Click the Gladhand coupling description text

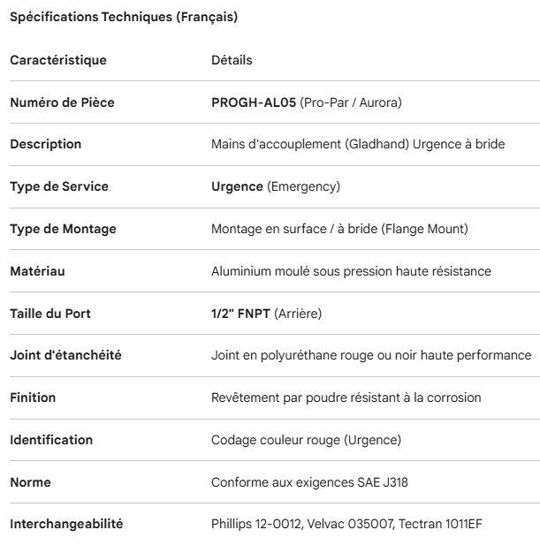click(x=358, y=144)
